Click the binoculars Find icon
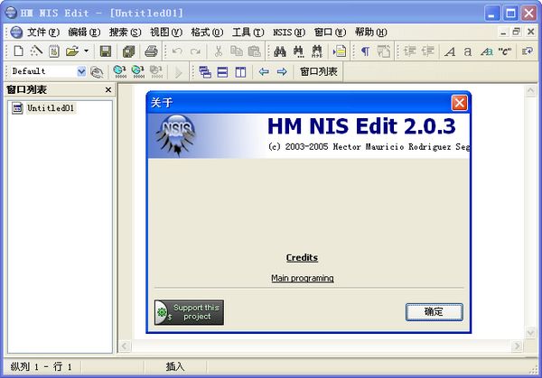Image resolution: width=542 pixels, height=378 pixels. pos(279,51)
